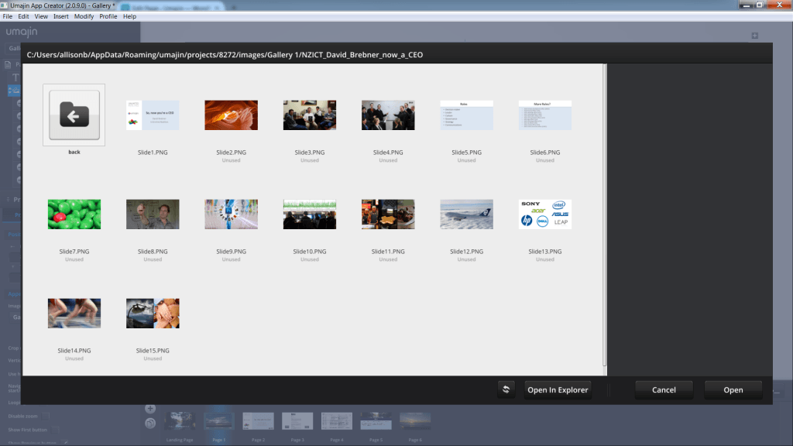Select the Slide14.PNG runners image

point(74,313)
